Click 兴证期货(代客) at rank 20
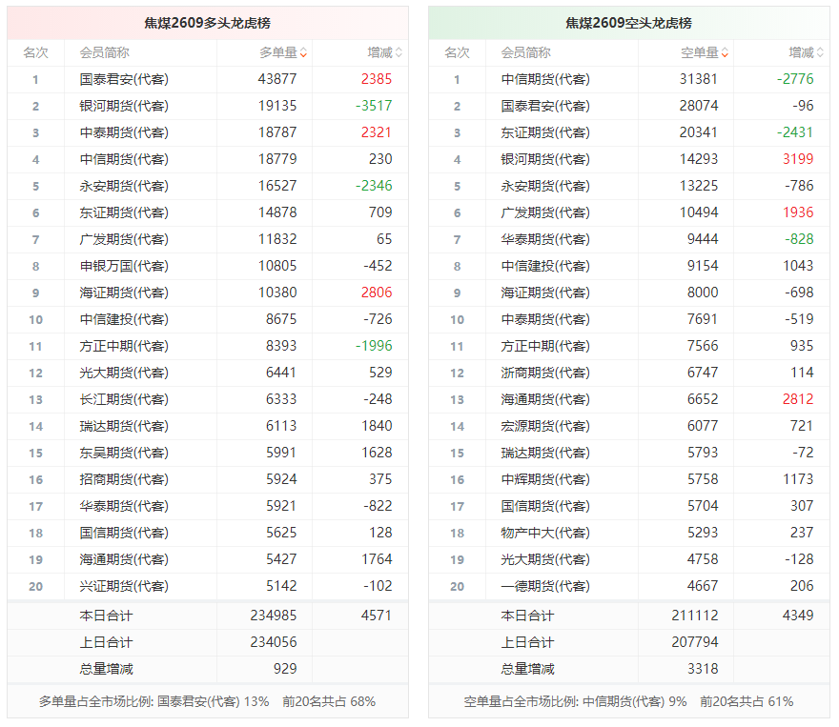The width and height of the screenshot is (839, 727). tap(124, 586)
